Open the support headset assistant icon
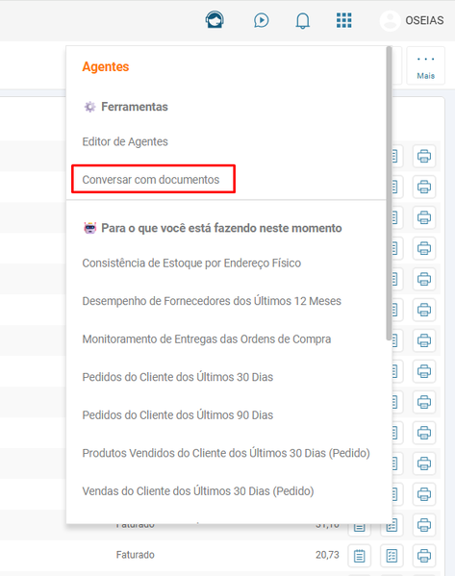455x576 pixels. click(215, 20)
